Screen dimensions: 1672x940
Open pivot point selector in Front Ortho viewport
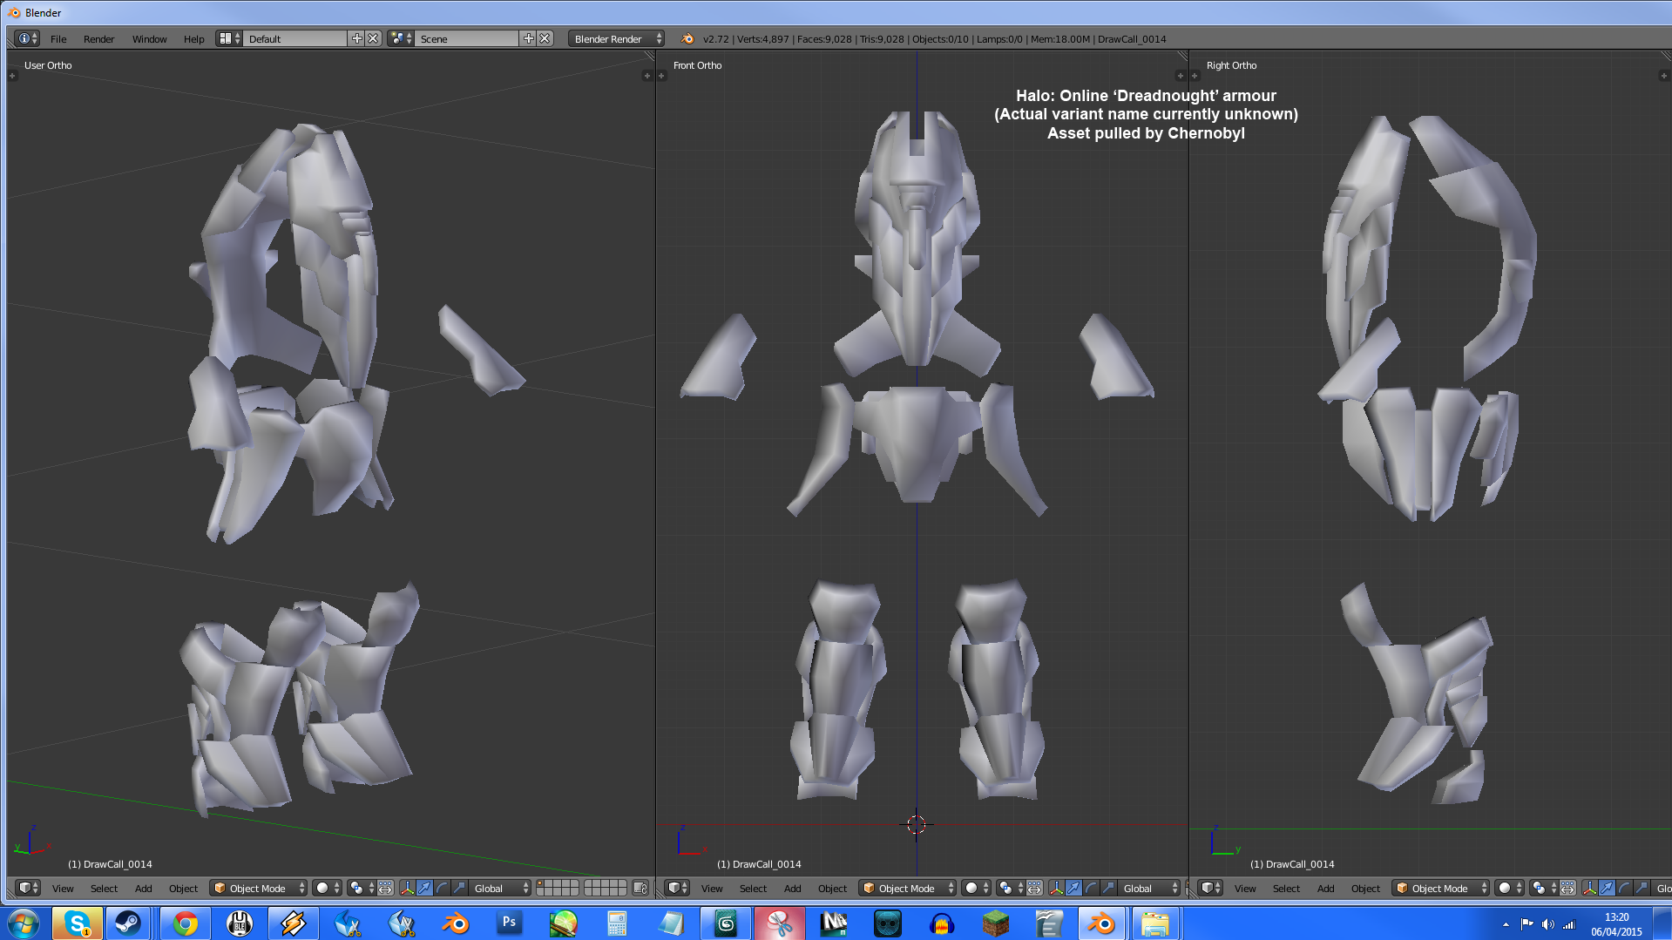click(x=1010, y=888)
